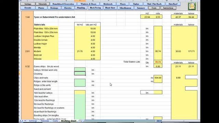The image size is (219, 123).
Task: Select the 504.00 clips and nails cell
Action: (158, 78)
